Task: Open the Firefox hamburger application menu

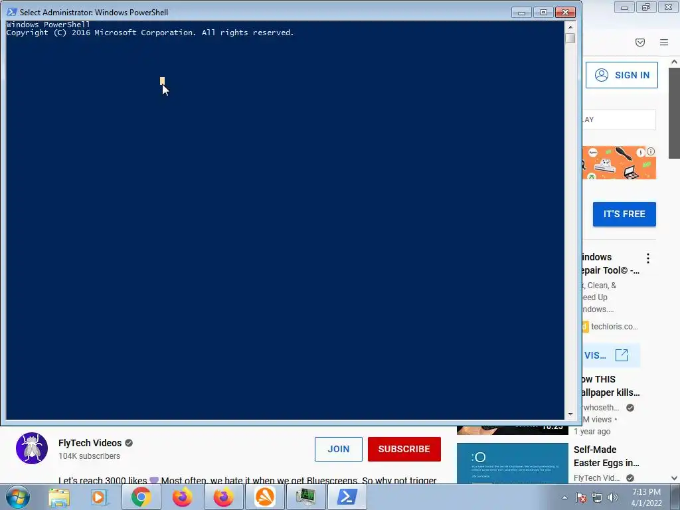Action: (x=664, y=42)
